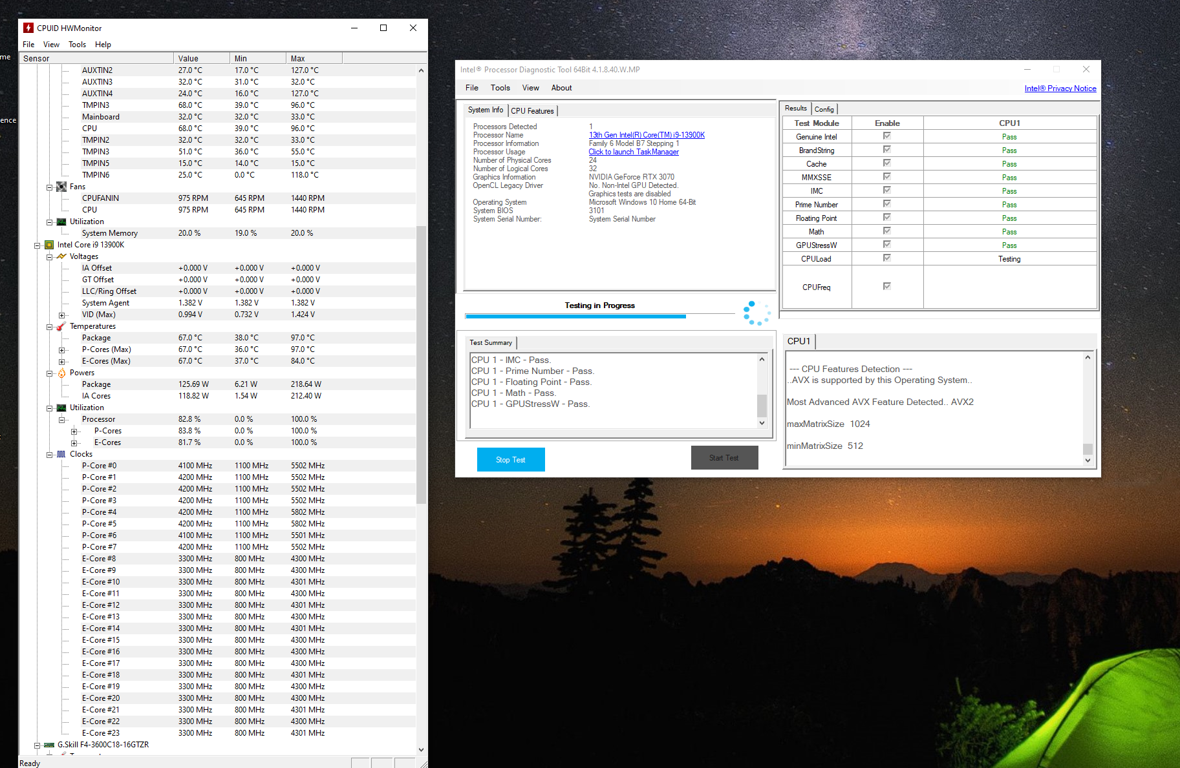Viewport: 1180px width, 768px height.
Task: Click the "CPU 1 - GPUStressW - Pass." summary line
Action: [x=531, y=404]
